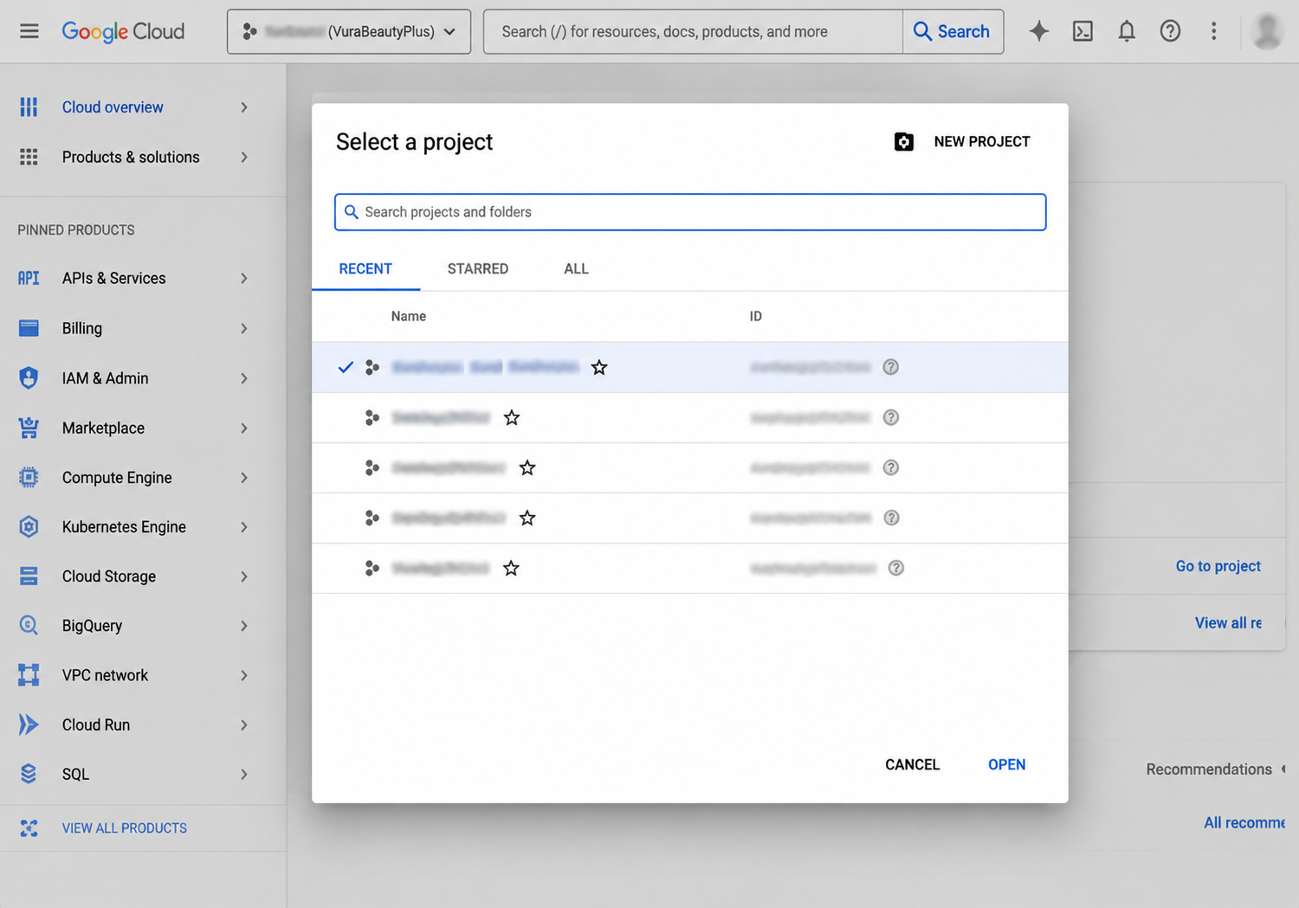Viewport: 1299px width, 908px height.
Task: Click the BigQuery magnifier icon
Action: 29,625
